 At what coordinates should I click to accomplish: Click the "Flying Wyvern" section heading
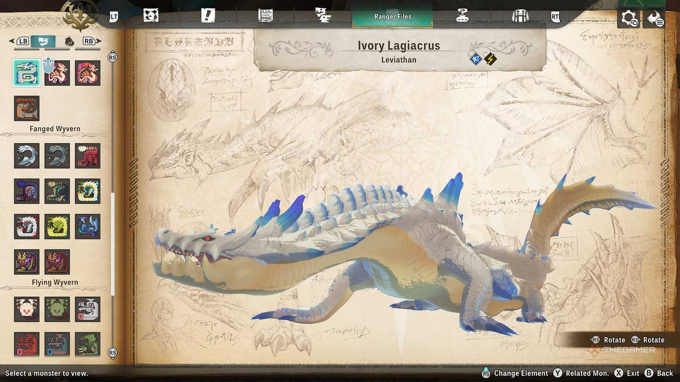[55, 282]
